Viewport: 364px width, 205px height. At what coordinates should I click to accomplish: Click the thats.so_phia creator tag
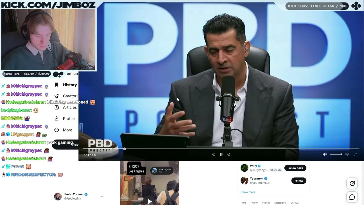coord(162,171)
